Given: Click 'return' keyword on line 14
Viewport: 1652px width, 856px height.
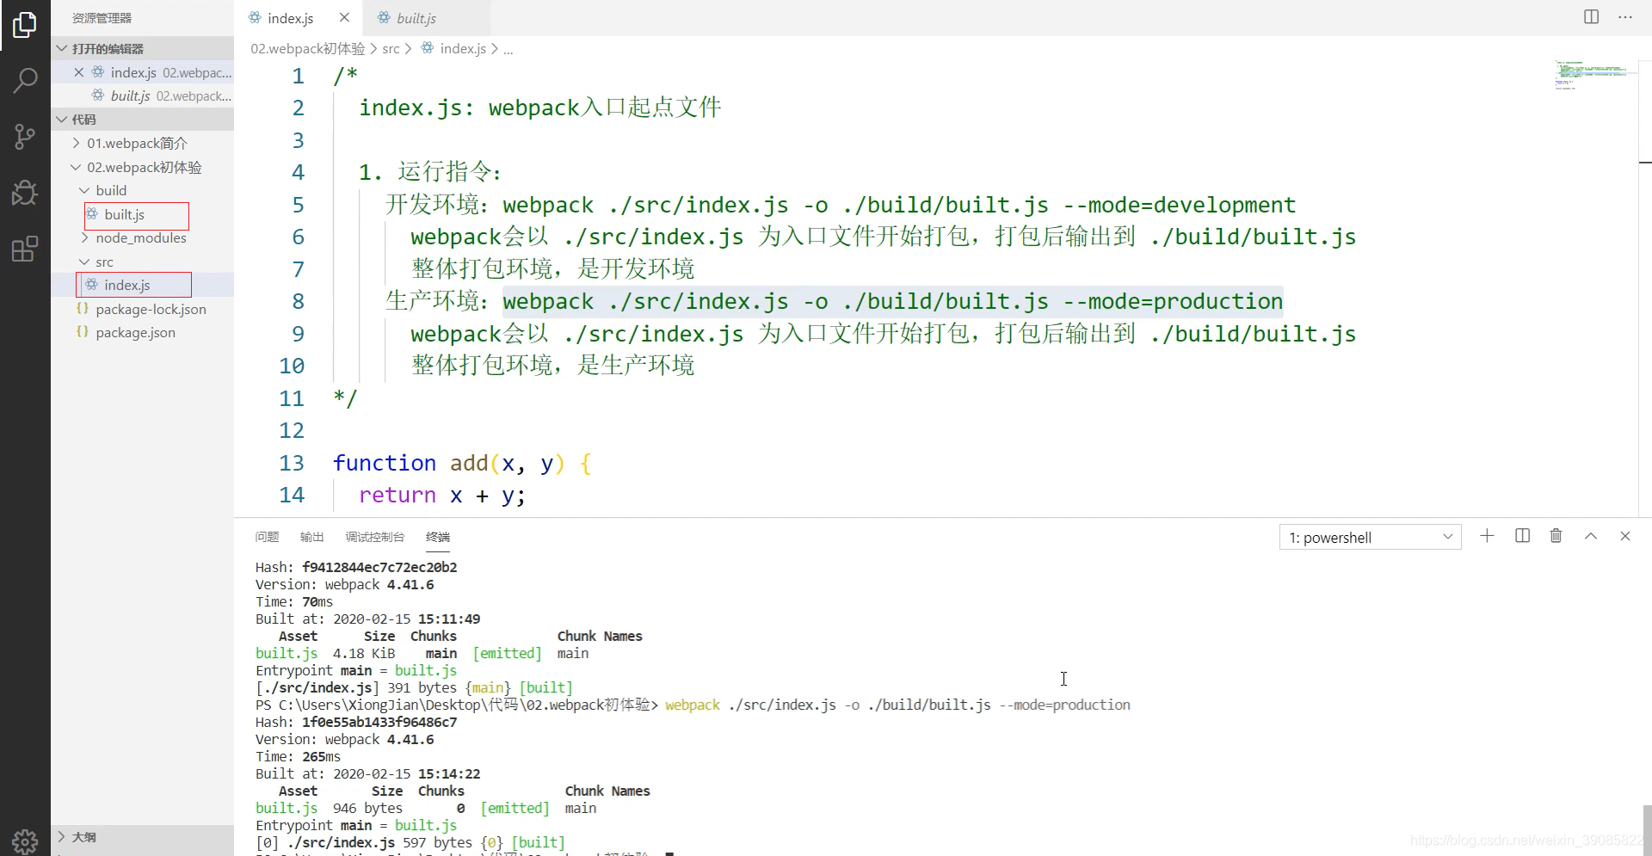Looking at the screenshot, I should pyautogui.click(x=398, y=495).
